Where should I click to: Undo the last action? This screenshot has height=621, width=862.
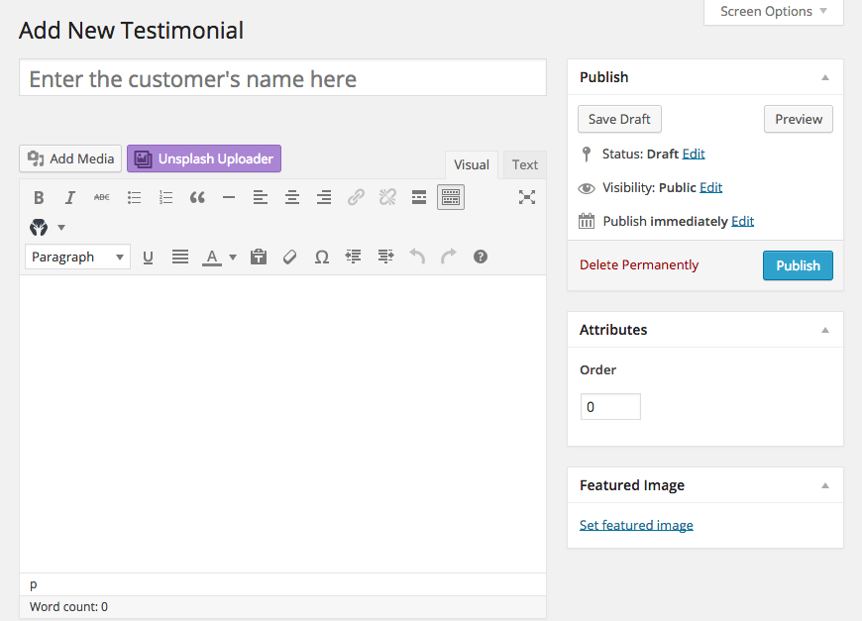tap(417, 257)
